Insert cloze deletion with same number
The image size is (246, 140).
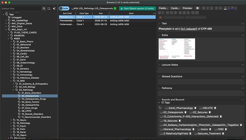[197, 13]
